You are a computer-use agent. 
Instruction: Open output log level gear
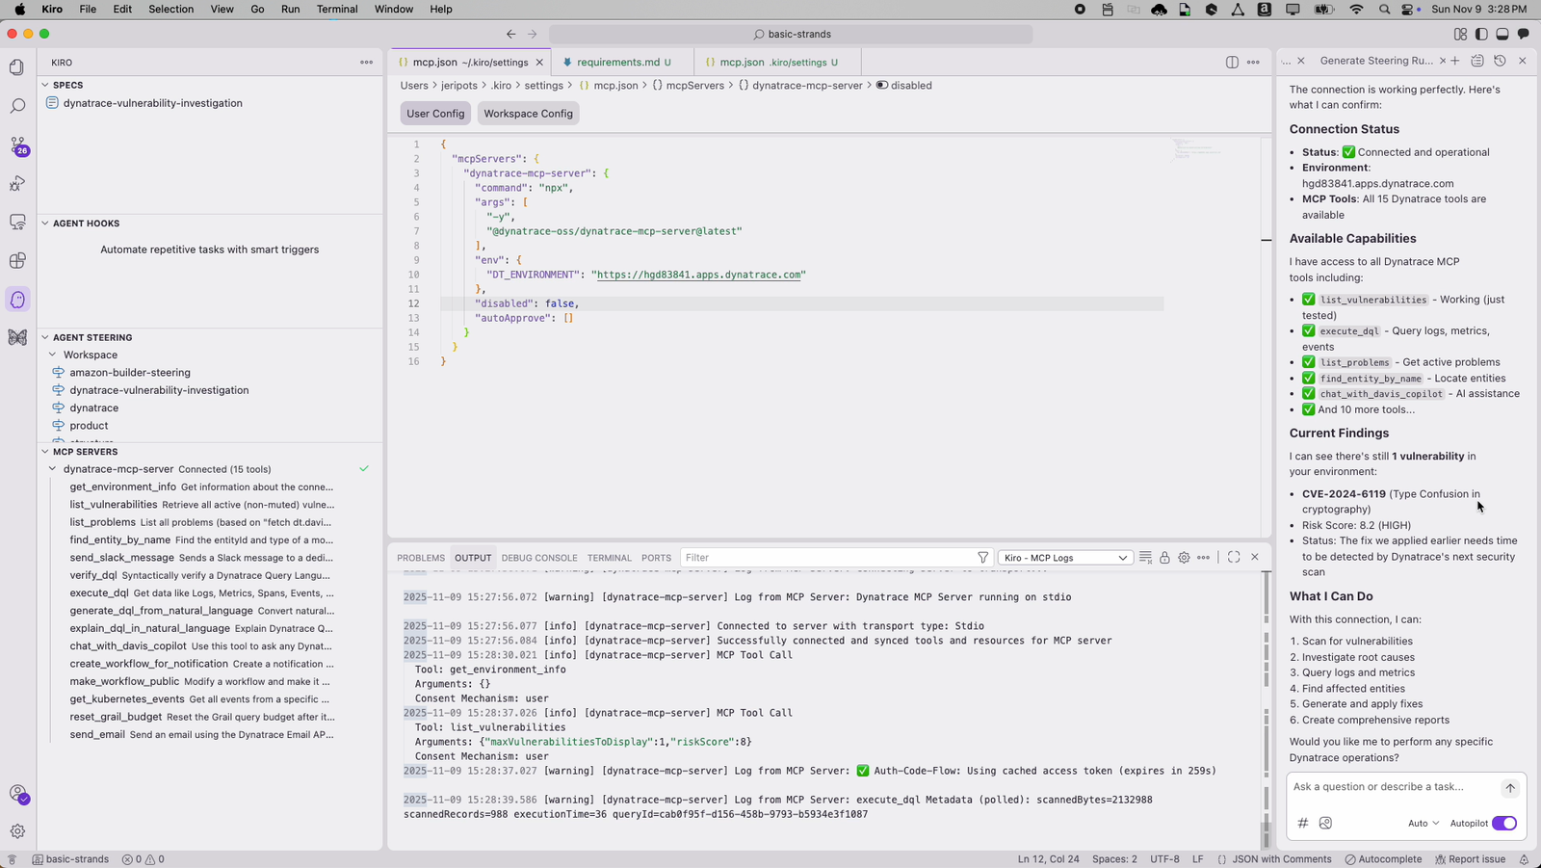[1184, 558]
